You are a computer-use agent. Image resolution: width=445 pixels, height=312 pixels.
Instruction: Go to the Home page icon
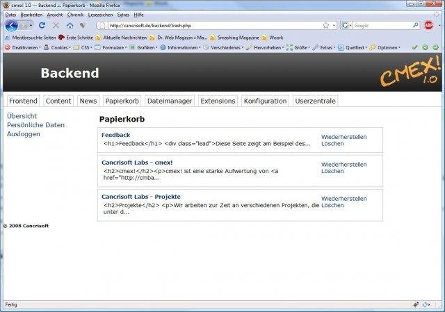pyautogui.click(x=70, y=26)
